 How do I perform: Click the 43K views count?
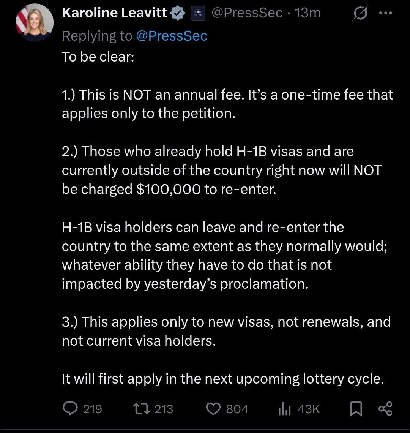pos(309,409)
